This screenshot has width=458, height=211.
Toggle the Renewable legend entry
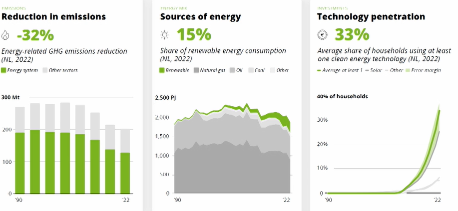[174, 70]
